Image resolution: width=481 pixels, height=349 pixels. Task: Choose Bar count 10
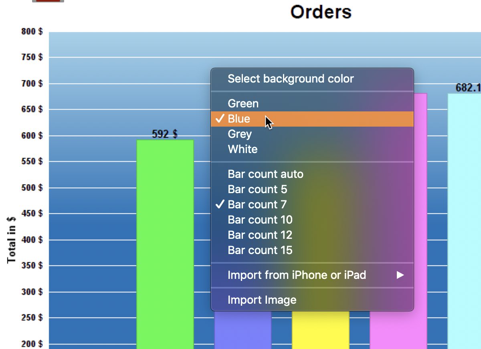(x=260, y=220)
